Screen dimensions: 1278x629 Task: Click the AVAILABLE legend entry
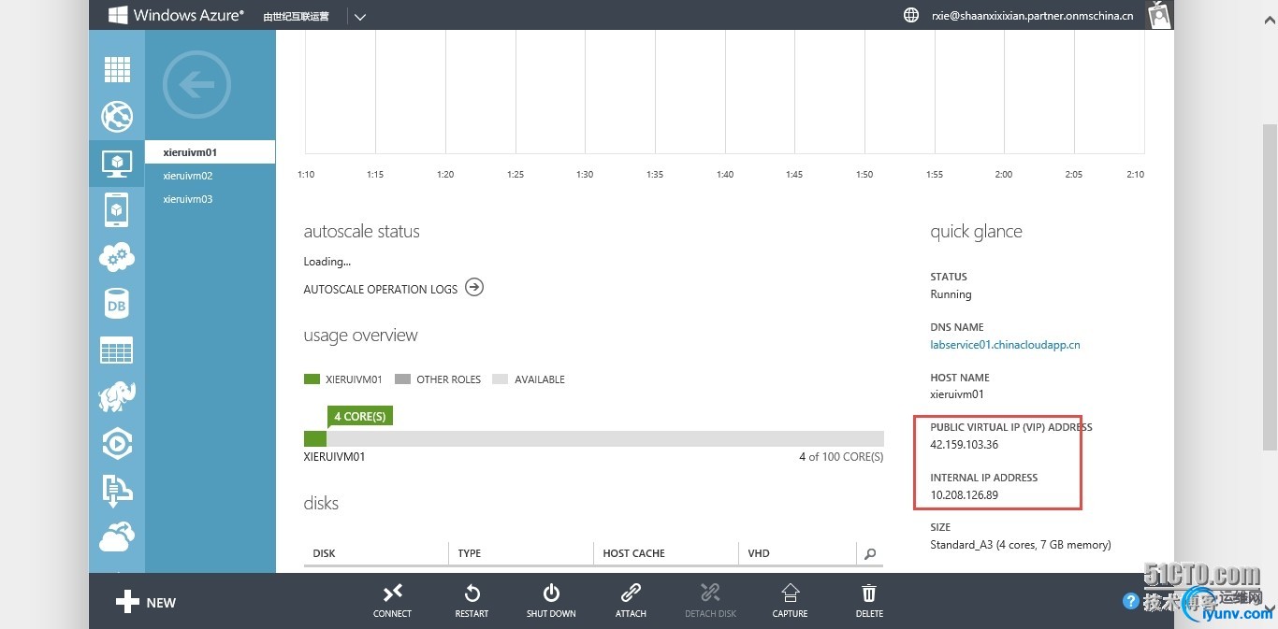tap(529, 379)
